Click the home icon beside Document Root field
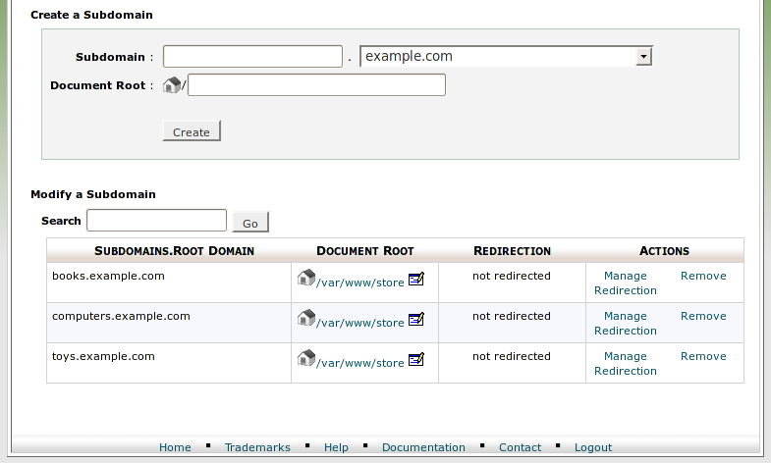The width and height of the screenshot is (771, 463). (172, 85)
